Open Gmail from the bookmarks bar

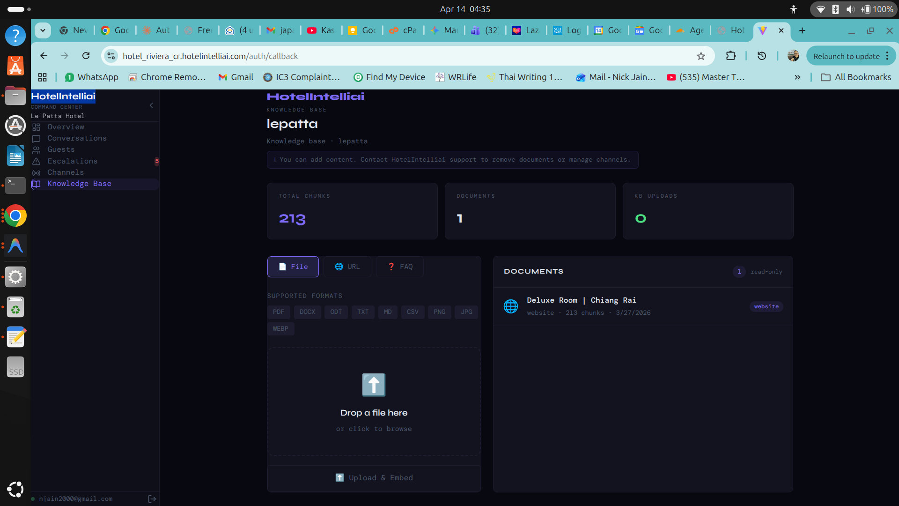[236, 77]
